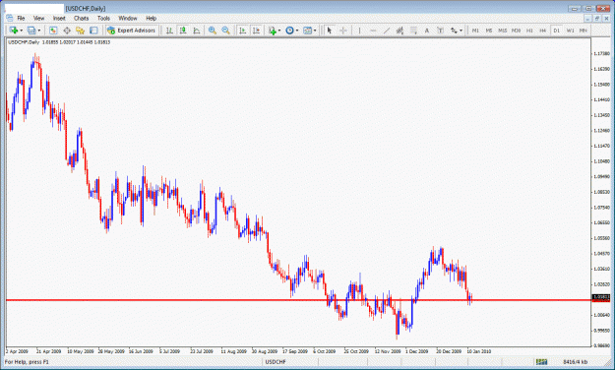Select the Text Label tool
The image size is (615, 370).
point(440,31)
